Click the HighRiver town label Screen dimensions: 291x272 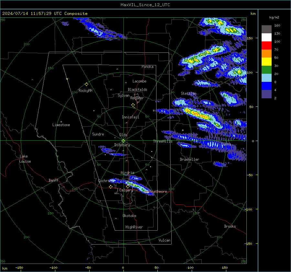pyautogui.click(x=134, y=227)
